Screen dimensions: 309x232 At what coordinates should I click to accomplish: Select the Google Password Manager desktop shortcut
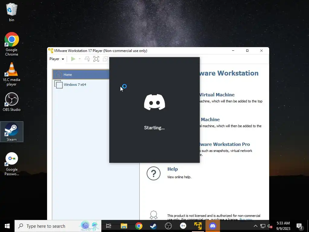(12, 164)
